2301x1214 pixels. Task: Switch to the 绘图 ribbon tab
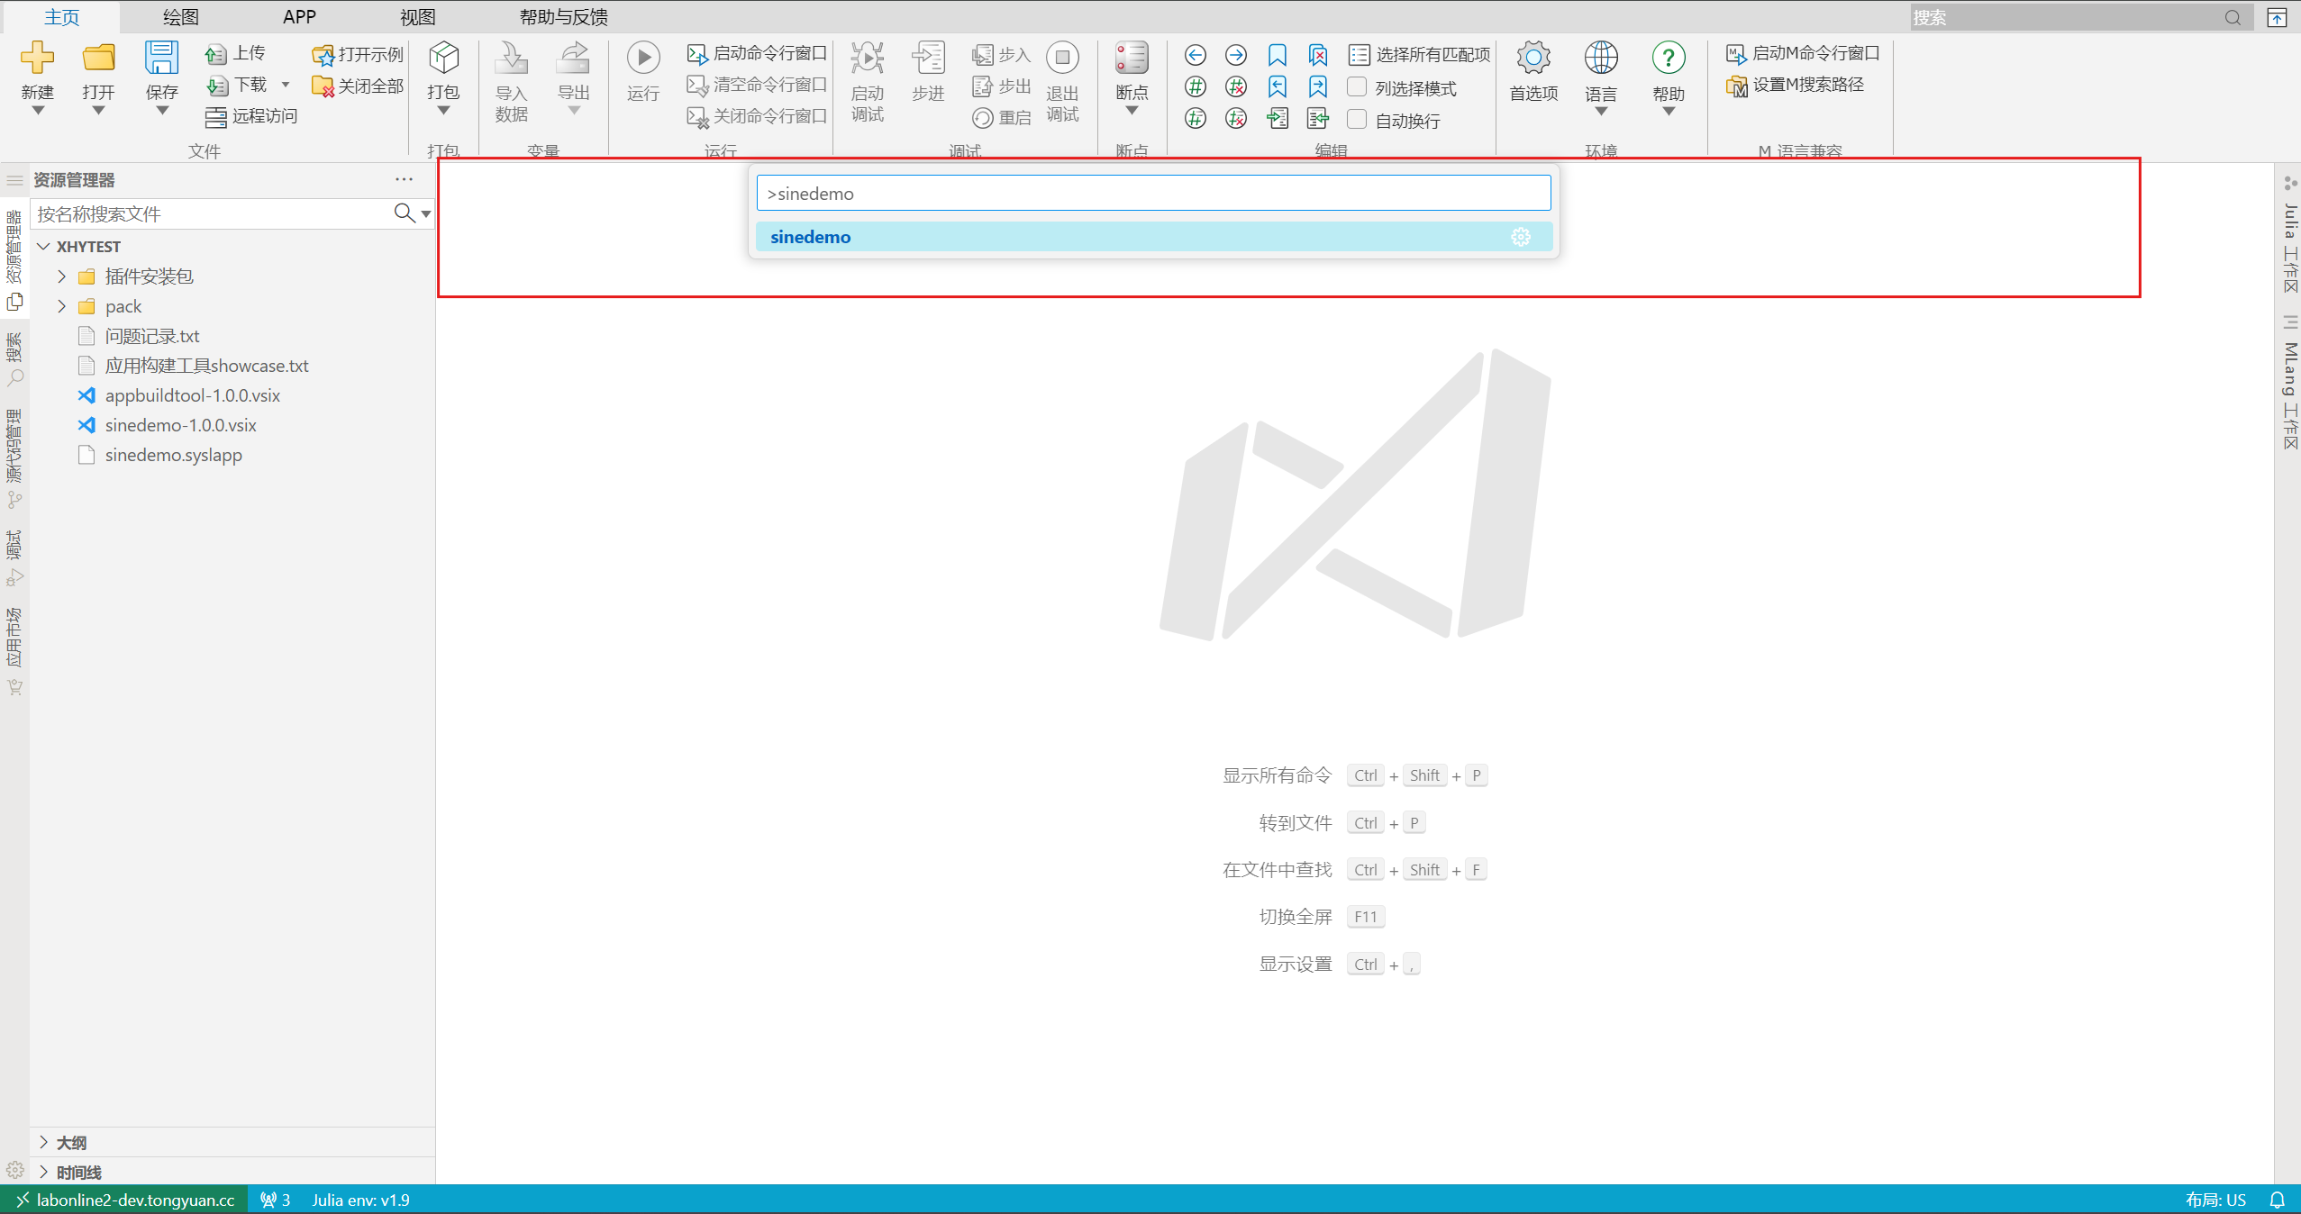coord(180,16)
